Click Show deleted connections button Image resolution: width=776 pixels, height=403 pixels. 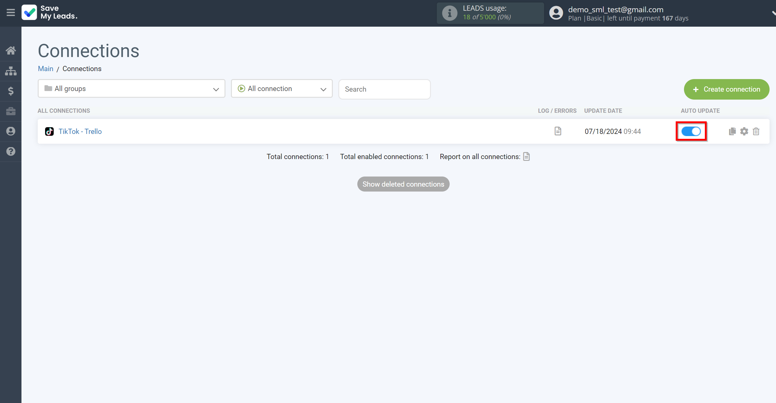[x=403, y=184]
